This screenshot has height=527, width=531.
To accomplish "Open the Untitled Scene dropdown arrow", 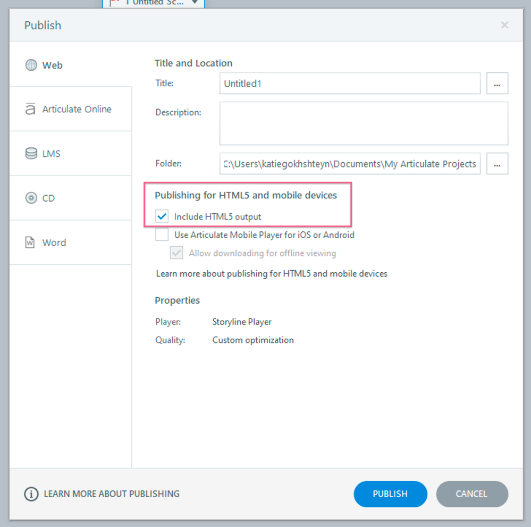I will (195, 2).
